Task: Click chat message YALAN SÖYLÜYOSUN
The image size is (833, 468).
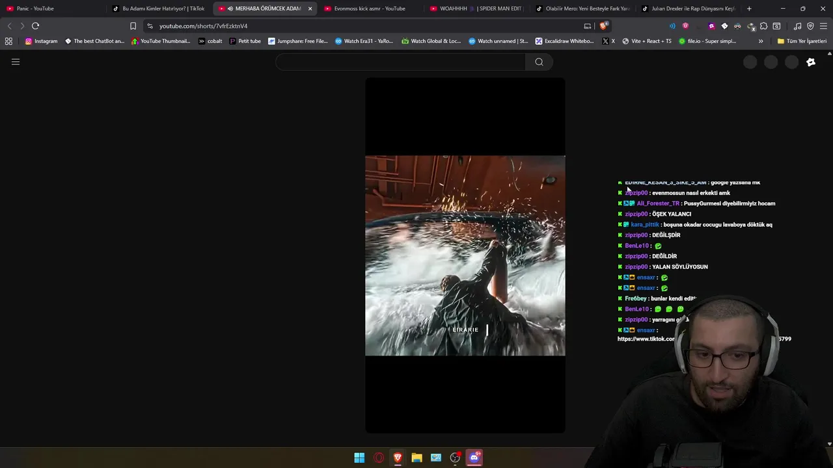Action: click(679, 266)
